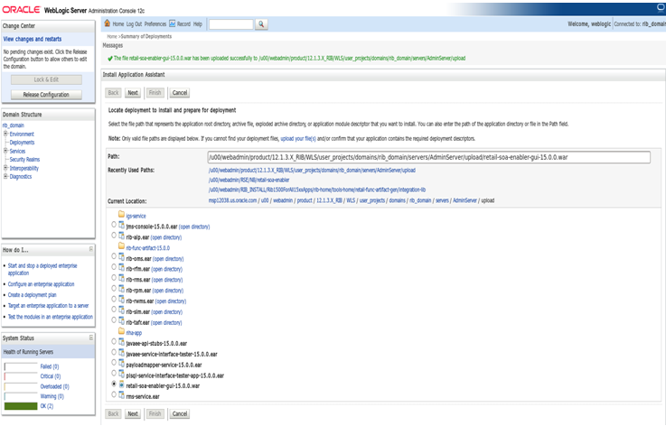
Task: Open Deployments in Domain Structure tree
Action: coord(22,143)
